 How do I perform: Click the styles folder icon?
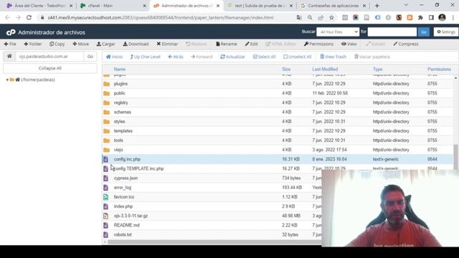pyautogui.click(x=107, y=122)
